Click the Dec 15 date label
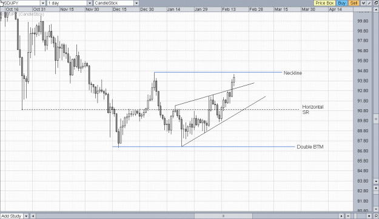Image resolution: width=379 pixels, height=219 pixels. [x=119, y=10]
